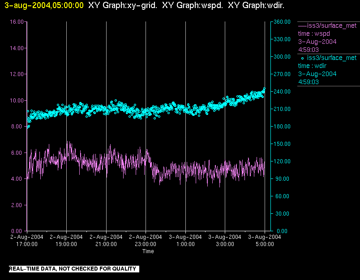
Task: Click the 3-Aug-2004 5:00:00 time tick label
Action: (x=265, y=241)
